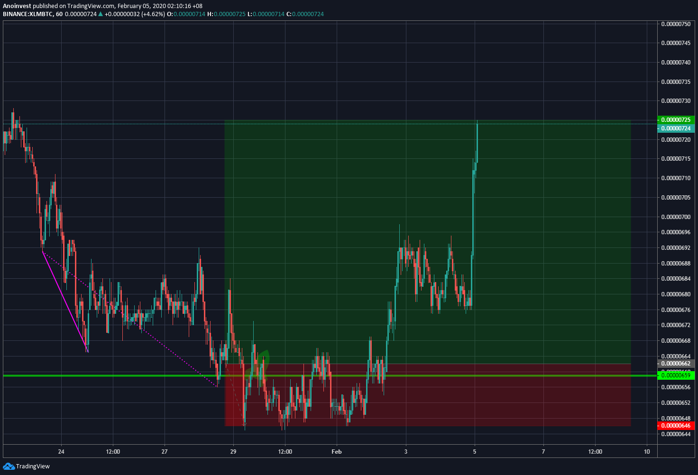
Task: Click the 0.00000705 price axis tick
Action: click(676, 197)
